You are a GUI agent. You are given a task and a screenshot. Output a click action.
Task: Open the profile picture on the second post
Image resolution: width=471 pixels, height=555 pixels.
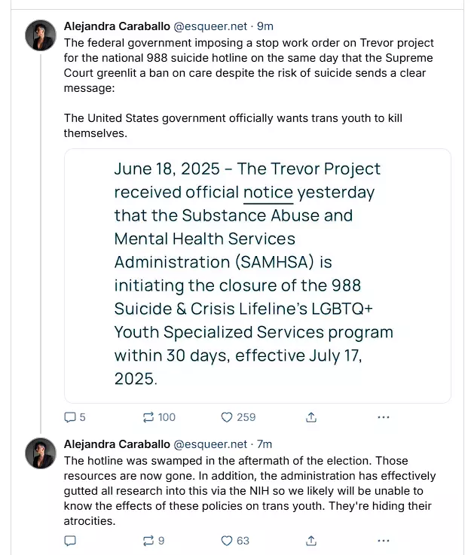40,453
